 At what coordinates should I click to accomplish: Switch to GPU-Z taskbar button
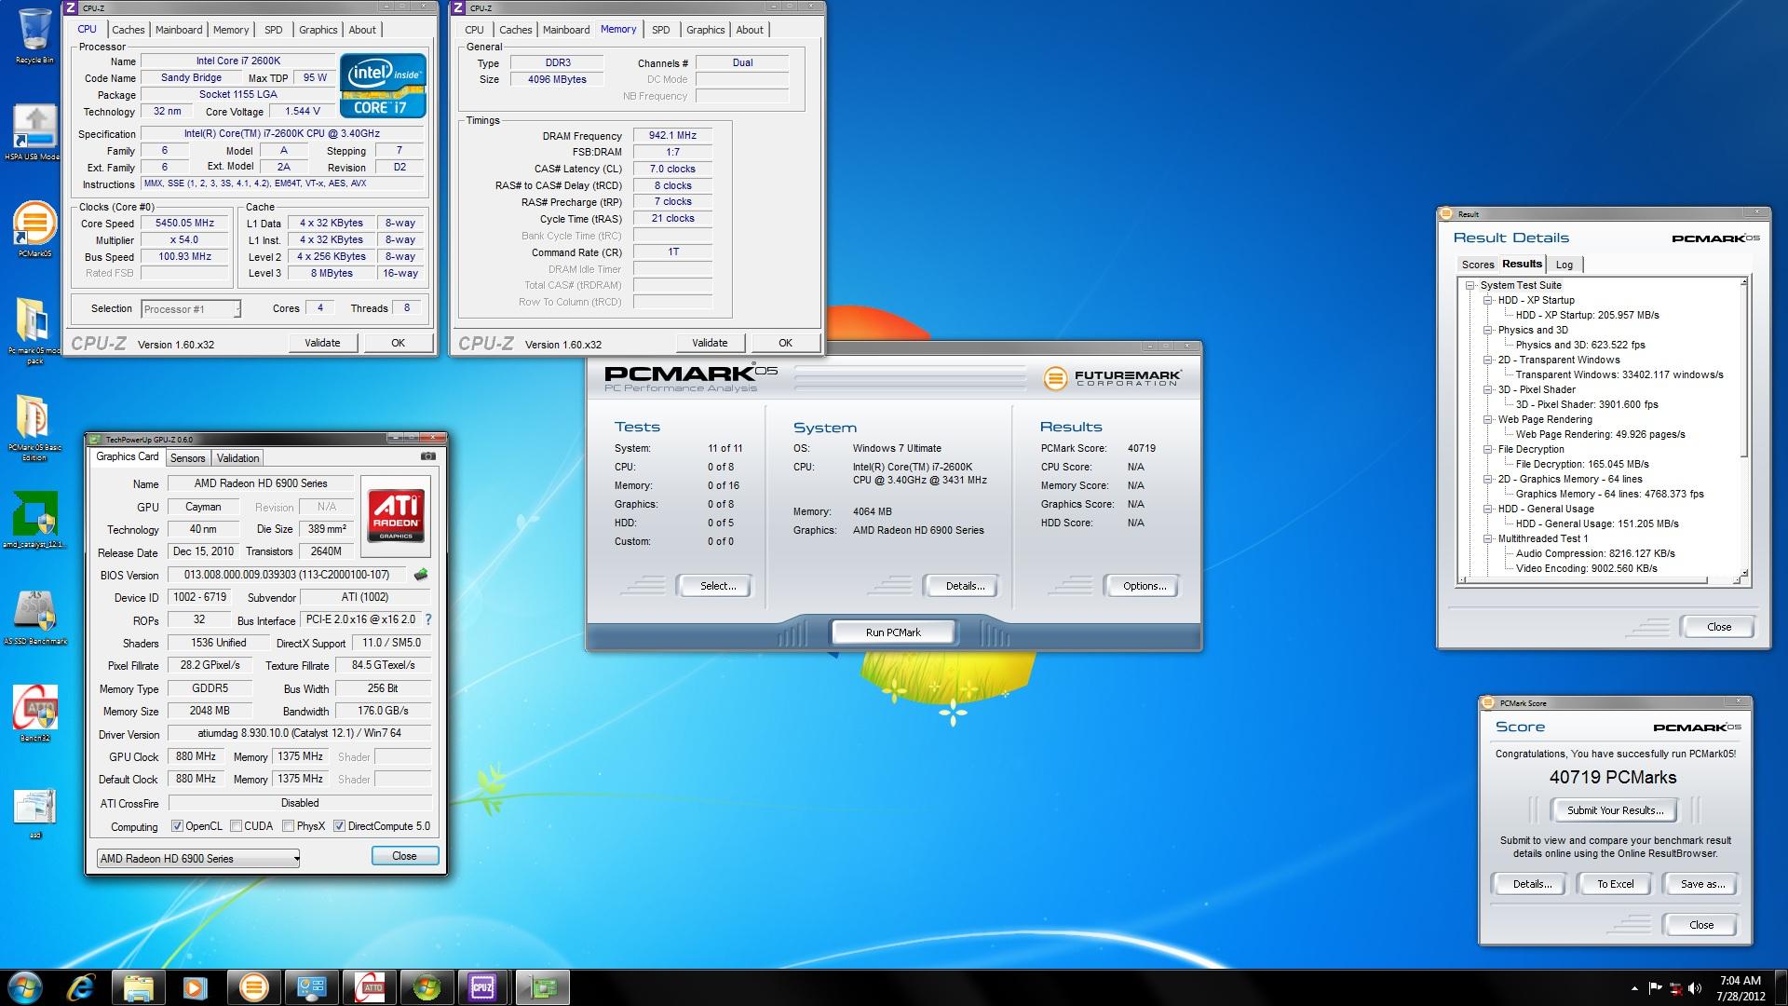(542, 986)
